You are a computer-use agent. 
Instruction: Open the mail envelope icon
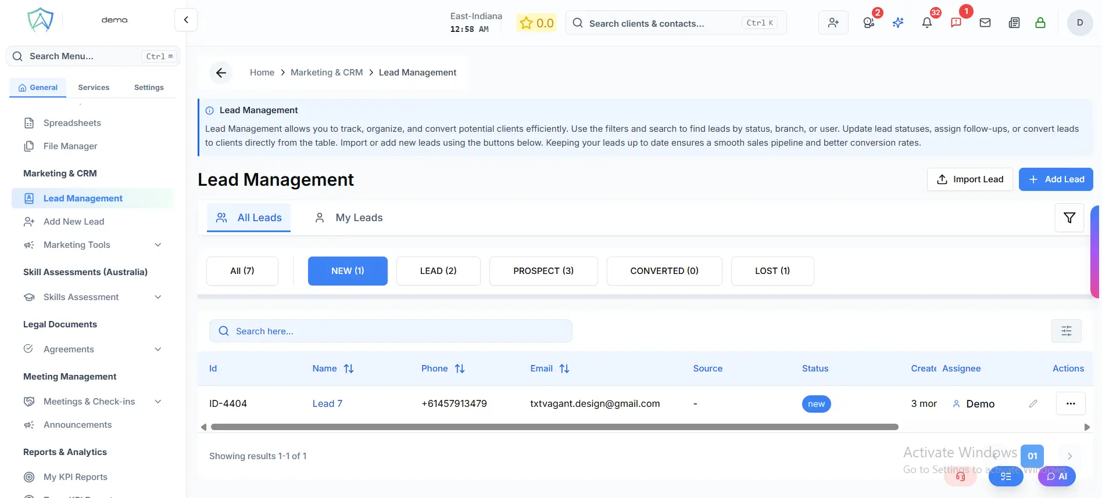pos(985,23)
